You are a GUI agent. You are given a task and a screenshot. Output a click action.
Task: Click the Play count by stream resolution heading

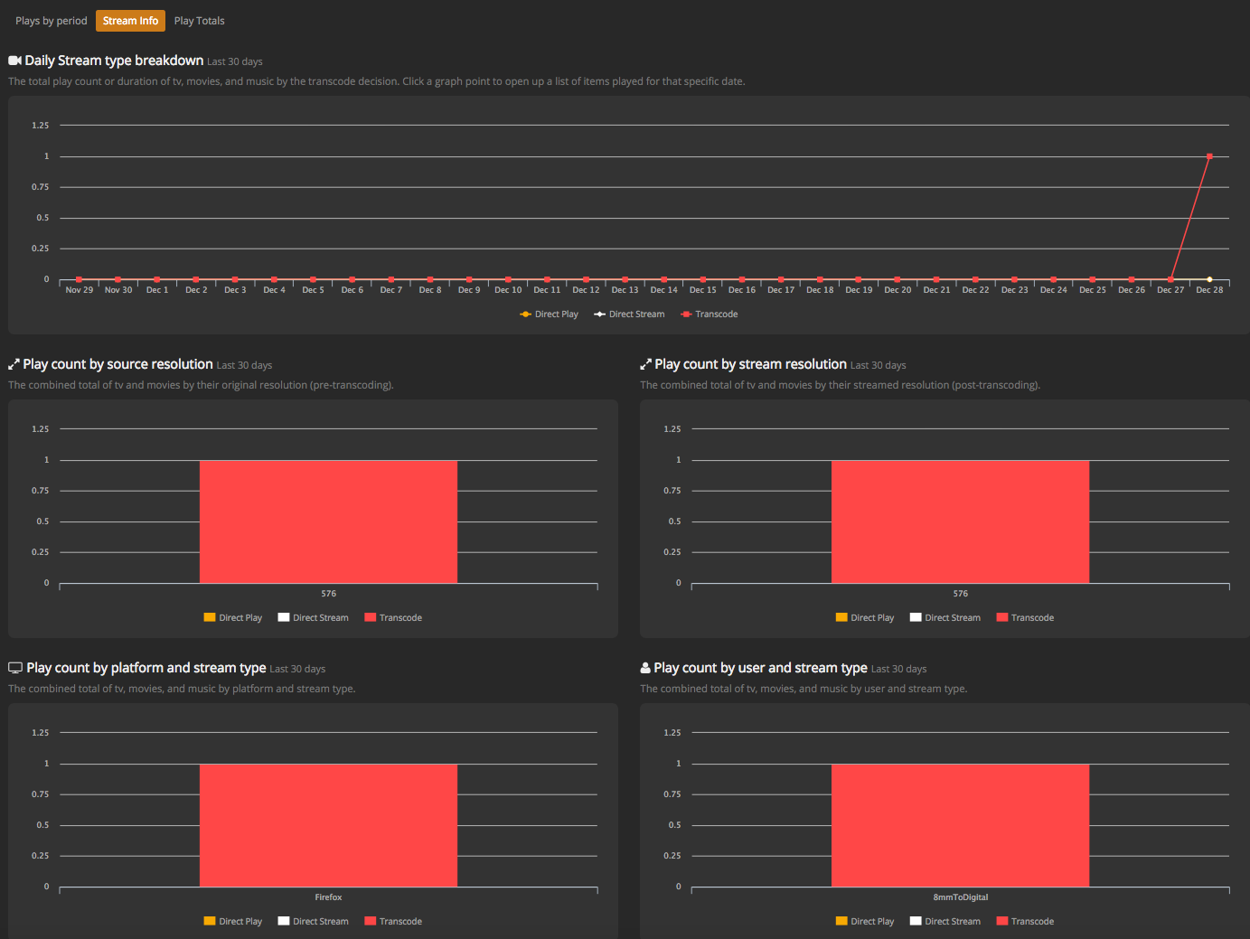[x=750, y=364]
